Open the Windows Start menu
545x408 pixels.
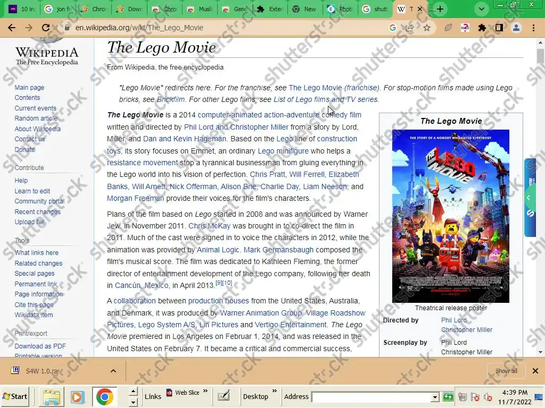click(15, 396)
